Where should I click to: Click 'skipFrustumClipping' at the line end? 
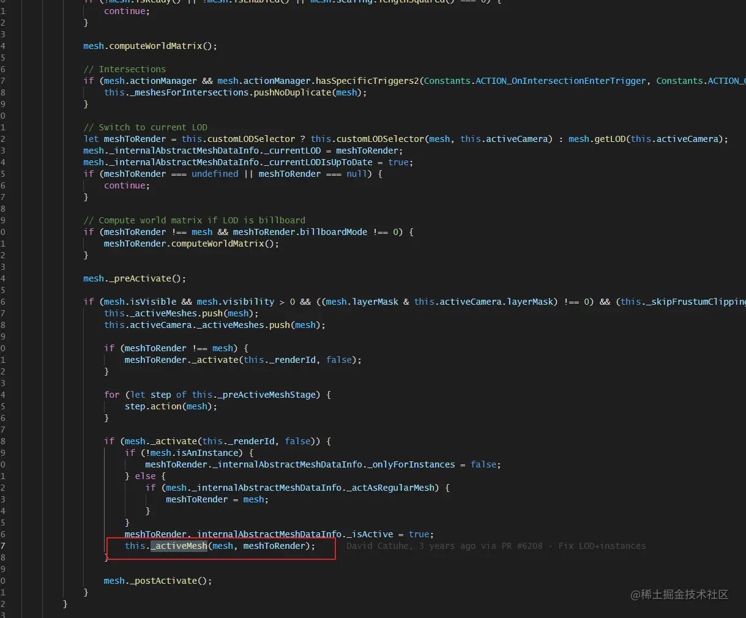tap(696, 302)
